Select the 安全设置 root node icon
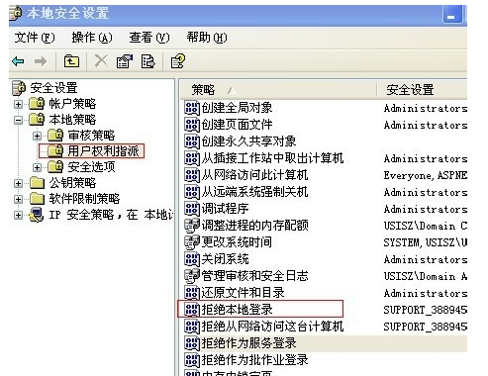 tap(19, 88)
